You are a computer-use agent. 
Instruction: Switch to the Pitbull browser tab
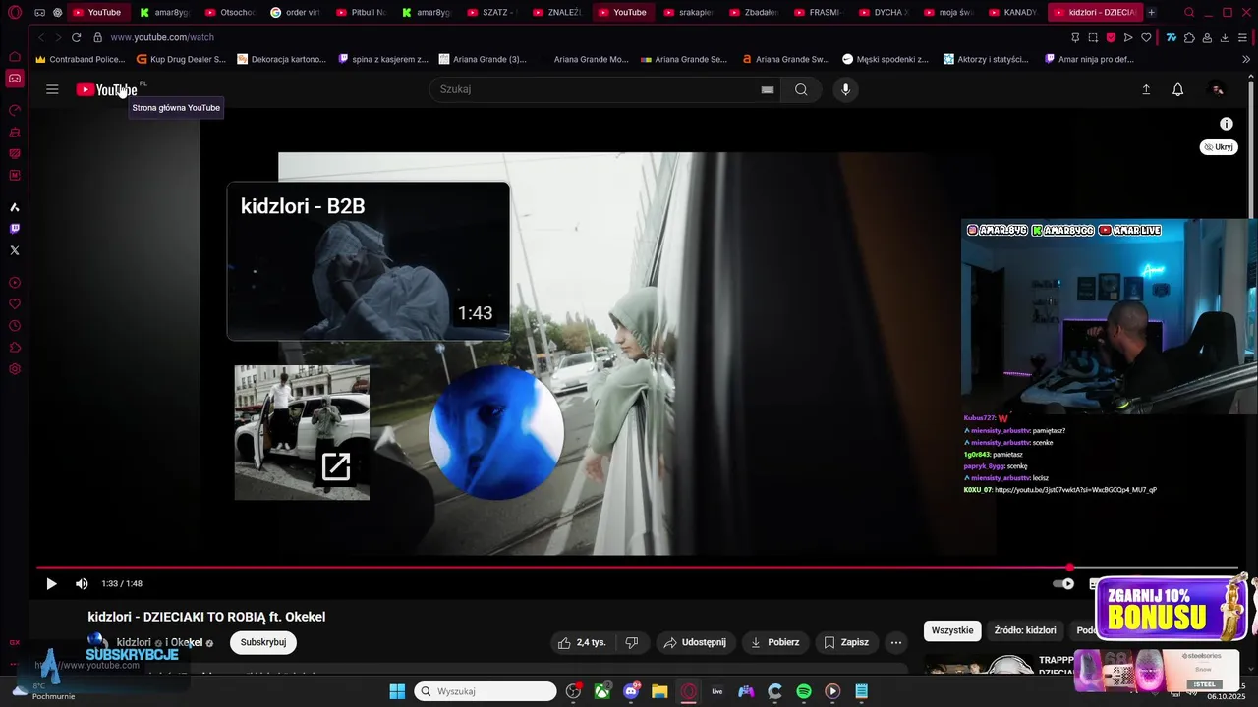pos(361,12)
